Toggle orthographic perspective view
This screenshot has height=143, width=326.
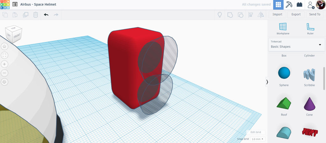pyautogui.click(x=4, y=82)
